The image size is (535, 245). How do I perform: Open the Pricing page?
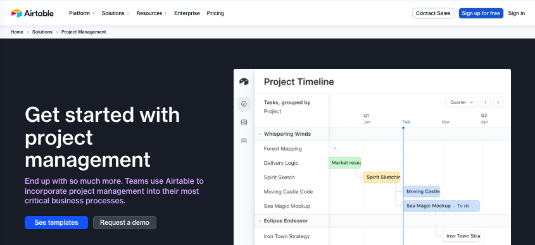coord(215,13)
